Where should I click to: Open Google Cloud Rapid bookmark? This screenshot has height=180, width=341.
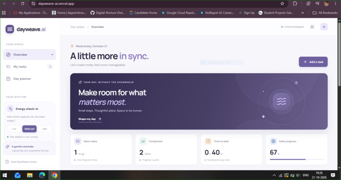(x=179, y=13)
